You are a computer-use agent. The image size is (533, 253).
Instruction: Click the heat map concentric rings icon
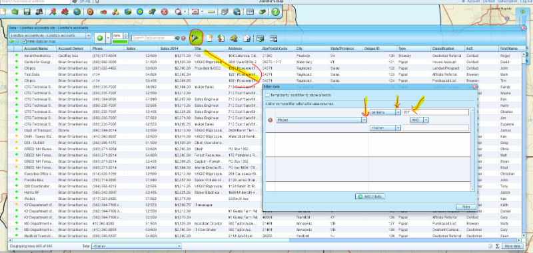click(x=140, y=12)
